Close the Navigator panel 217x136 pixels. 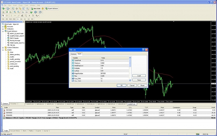pyautogui.click(x=24, y=22)
